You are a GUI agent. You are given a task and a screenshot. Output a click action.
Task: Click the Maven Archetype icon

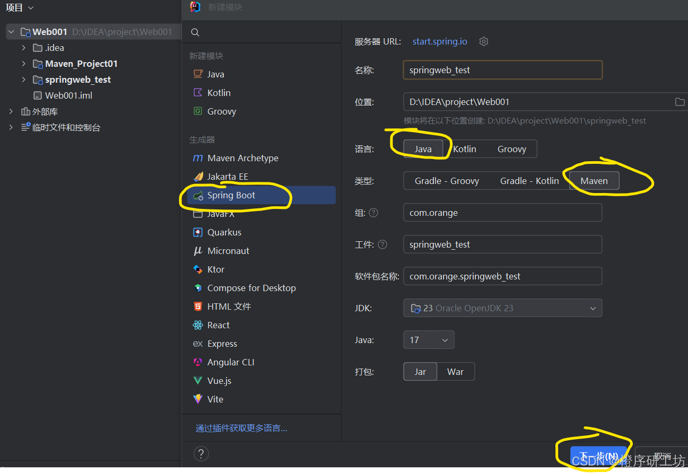point(198,158)
